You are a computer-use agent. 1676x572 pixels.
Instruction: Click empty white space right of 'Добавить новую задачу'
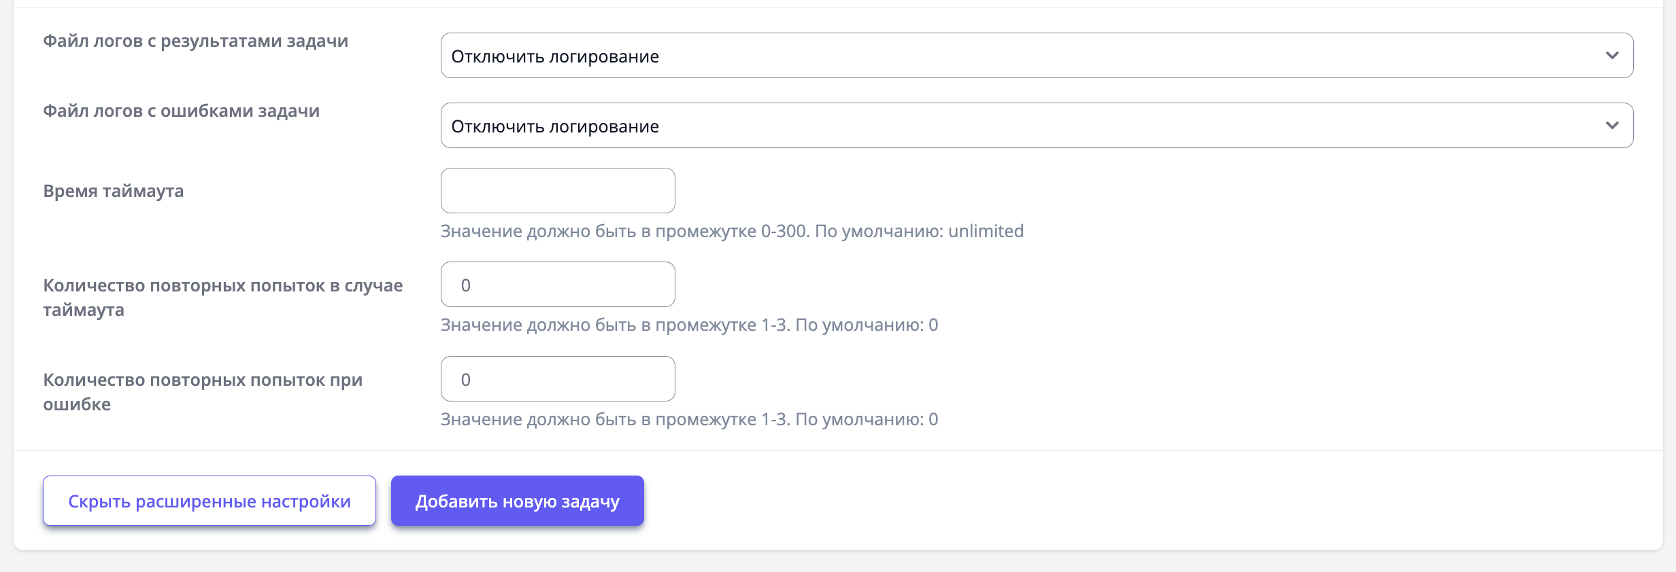click(x=1088, y=501)
